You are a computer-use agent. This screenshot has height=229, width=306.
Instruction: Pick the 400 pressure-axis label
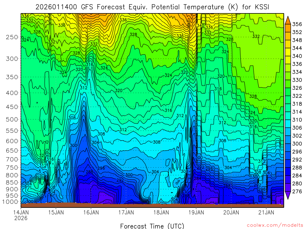point(12,93)
